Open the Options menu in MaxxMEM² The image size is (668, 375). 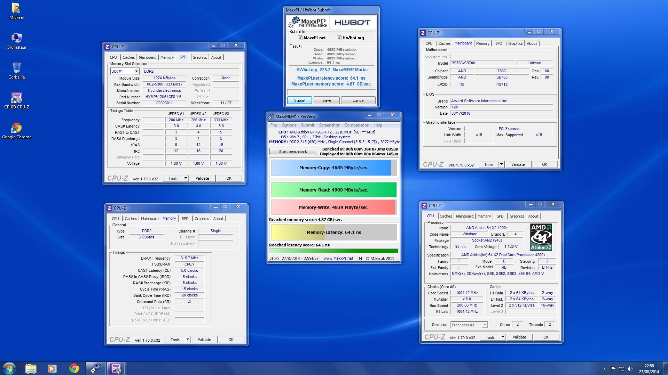tap(289, 125)
